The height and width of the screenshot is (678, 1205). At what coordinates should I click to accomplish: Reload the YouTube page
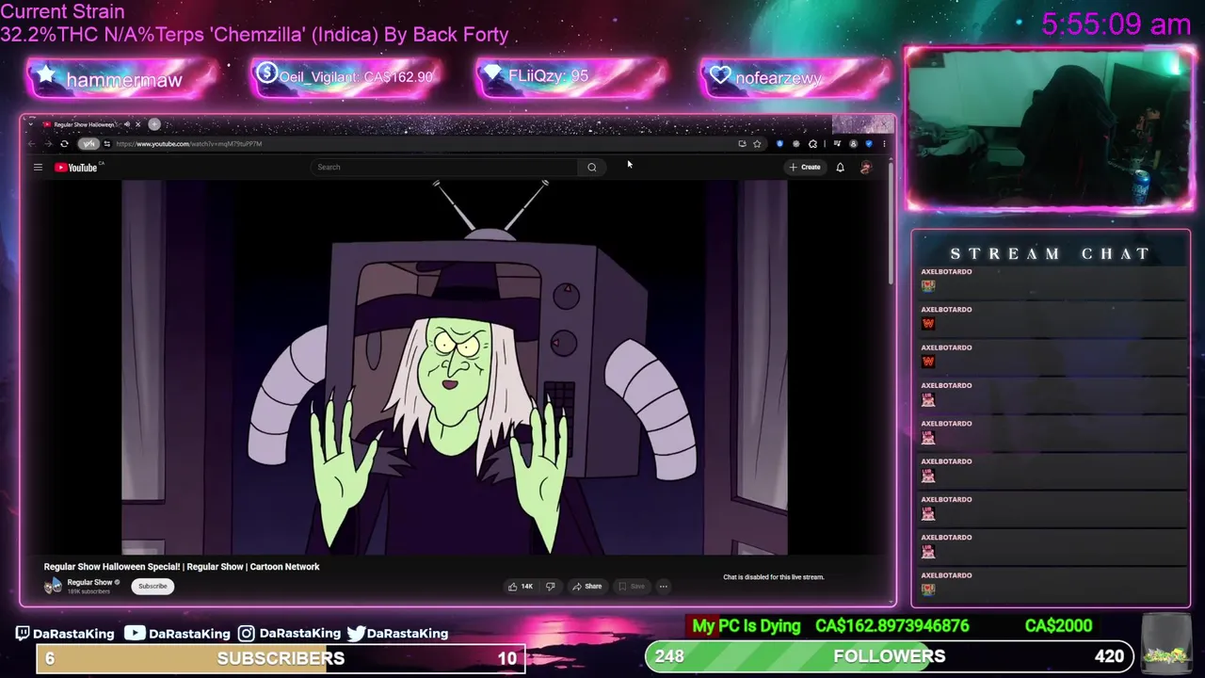[x=64, y=144]
